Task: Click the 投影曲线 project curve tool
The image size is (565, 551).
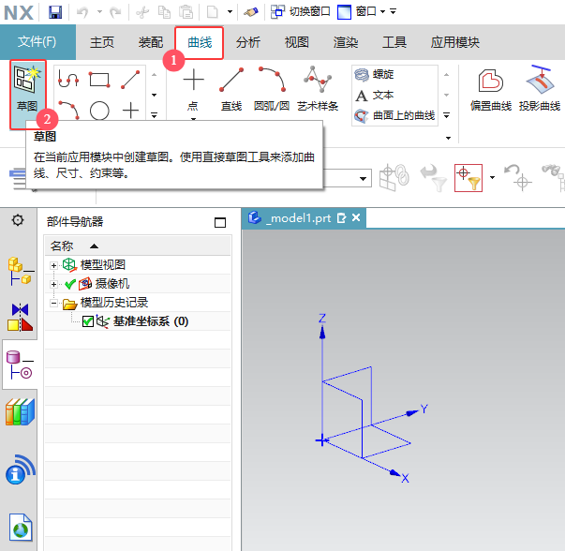Action: coord(540,89)
